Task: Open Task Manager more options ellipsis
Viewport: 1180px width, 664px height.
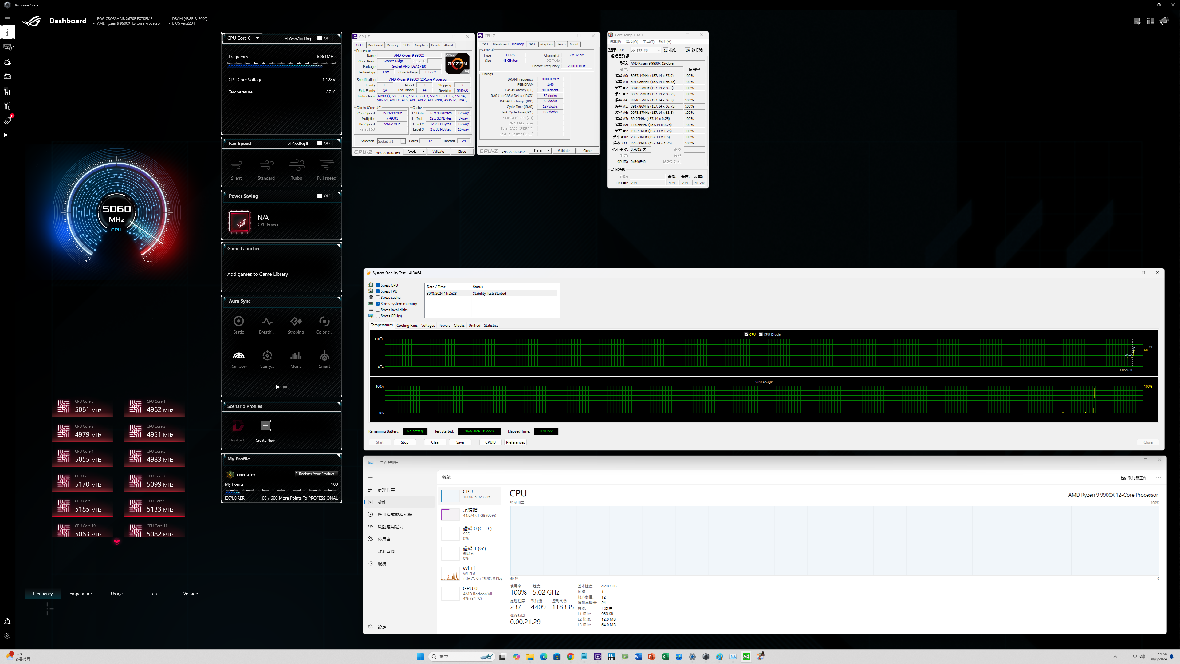Action: 1158,478
